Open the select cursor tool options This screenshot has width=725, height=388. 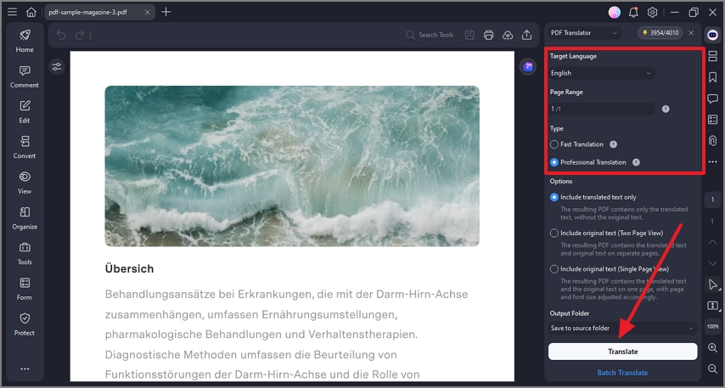tap(712, 284)
